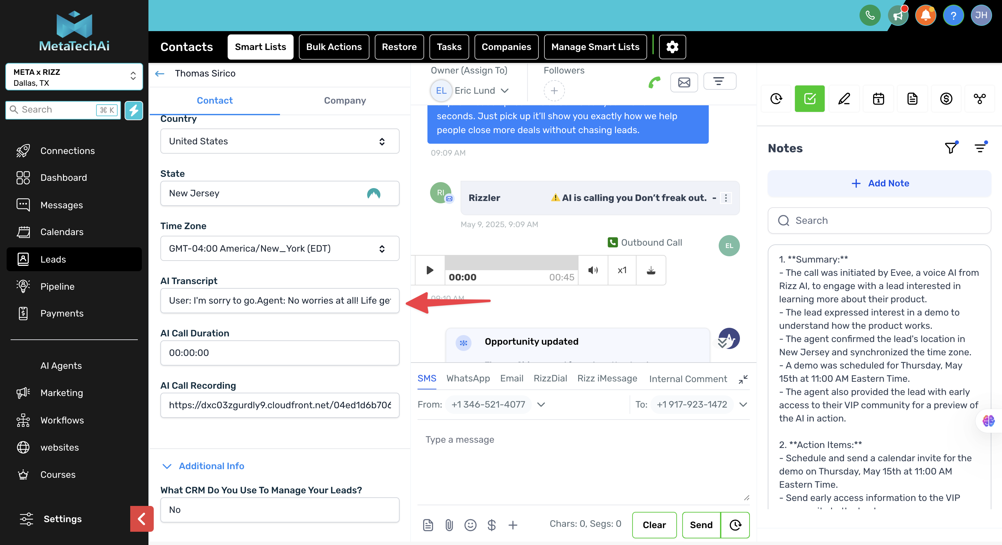Seek in the call recording progress bar
The image size is (1002, 545).
(x=511, y=263)
